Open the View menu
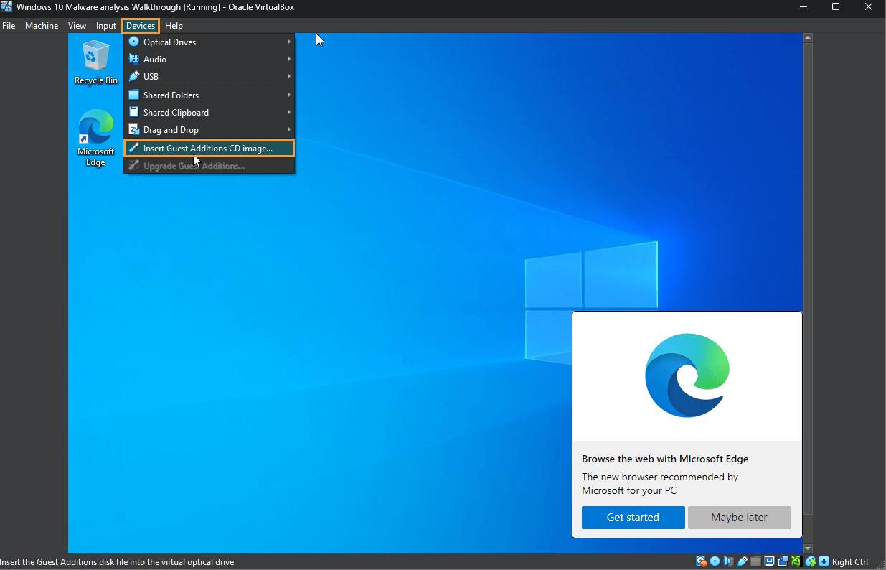Image resolution: width=886 pixels, height=570 pixels. [77, 26]
